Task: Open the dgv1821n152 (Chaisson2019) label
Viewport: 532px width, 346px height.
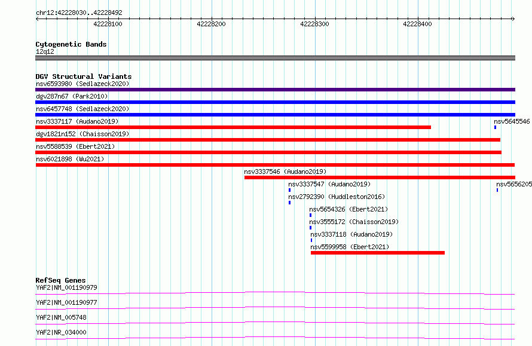Action: click(82, 134)
